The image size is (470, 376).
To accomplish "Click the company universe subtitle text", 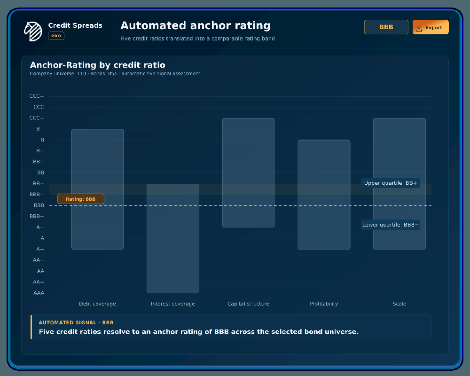I will pyautogui.click(x=115, y=74).
